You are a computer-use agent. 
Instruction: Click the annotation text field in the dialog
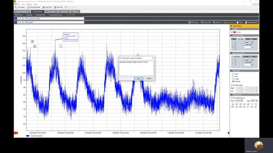[x=136, y=68]
